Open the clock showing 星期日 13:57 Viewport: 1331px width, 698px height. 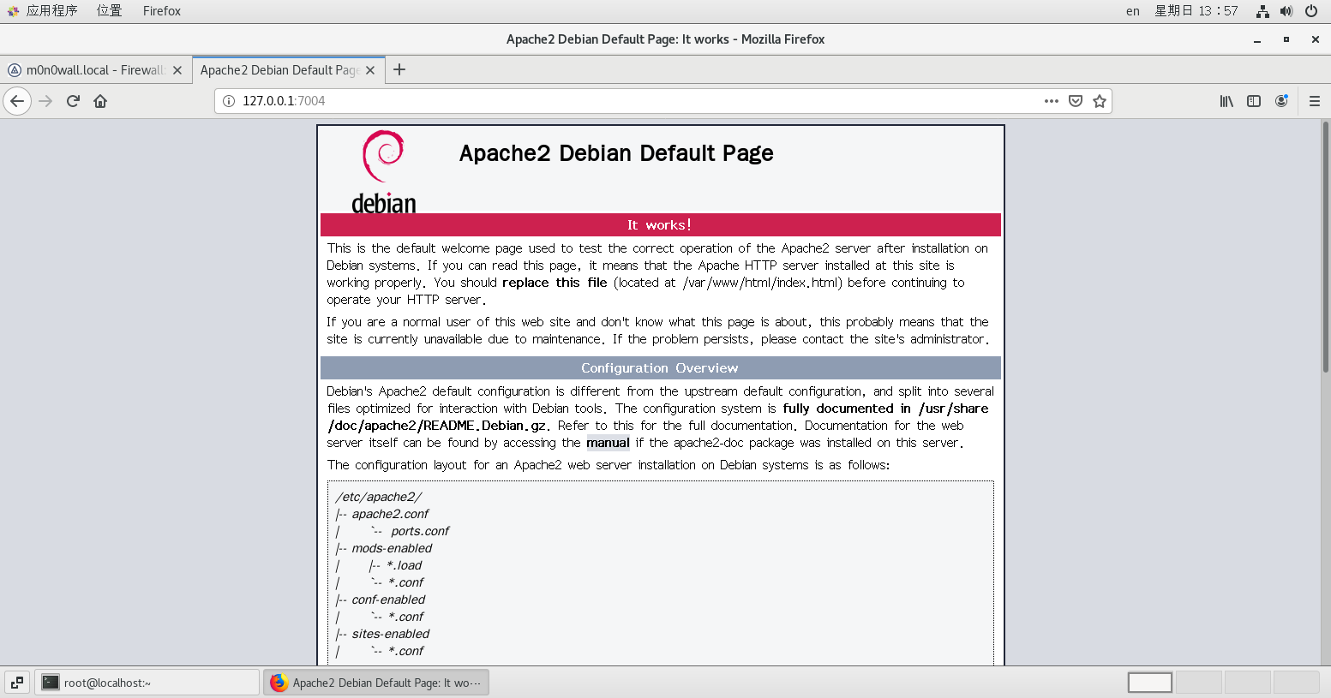click(1196, 11)
